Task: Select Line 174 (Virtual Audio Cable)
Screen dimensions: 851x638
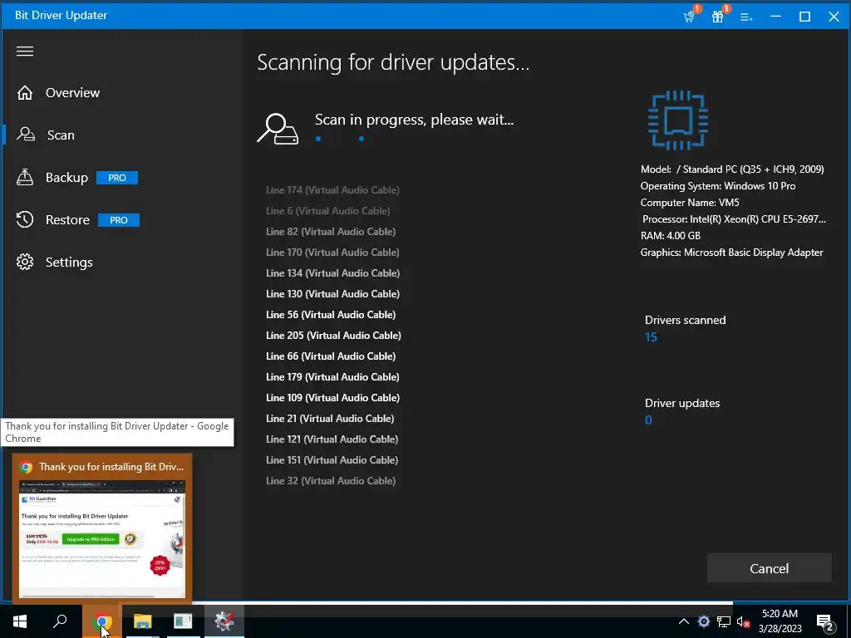Action: click(332, 190)
